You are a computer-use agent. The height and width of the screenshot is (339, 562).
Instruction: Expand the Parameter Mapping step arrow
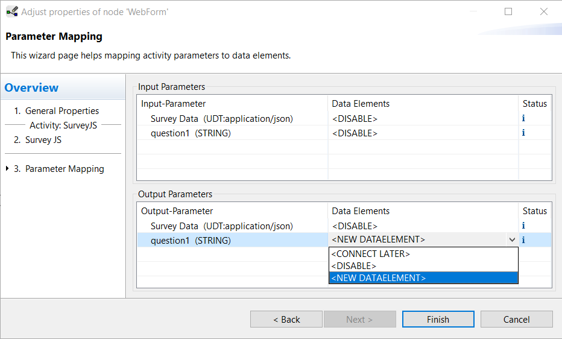click(x=7, y=168)
